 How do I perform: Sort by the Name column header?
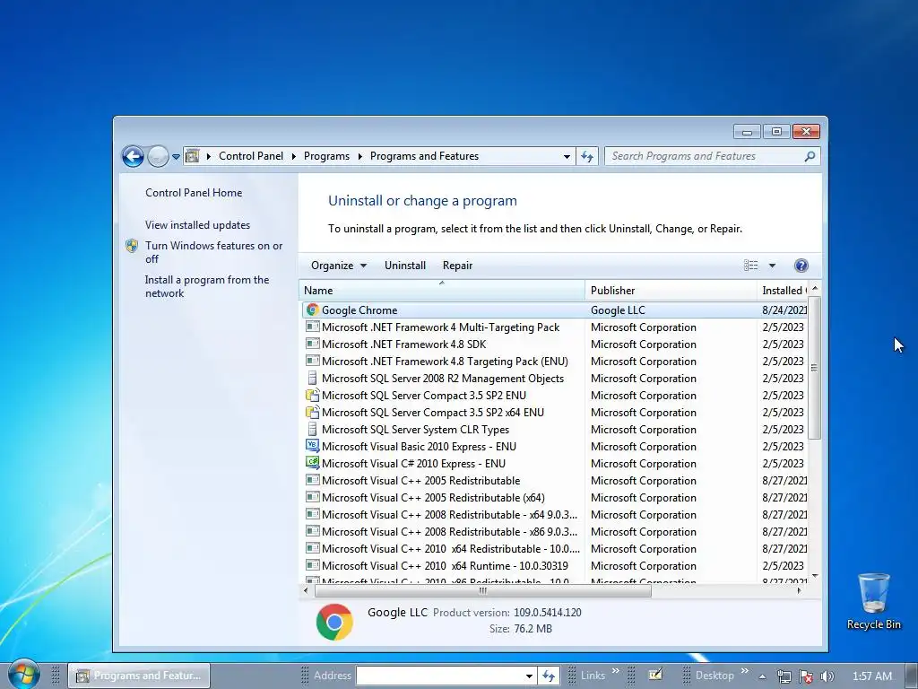pyautogui.click(x=442, y=290)
